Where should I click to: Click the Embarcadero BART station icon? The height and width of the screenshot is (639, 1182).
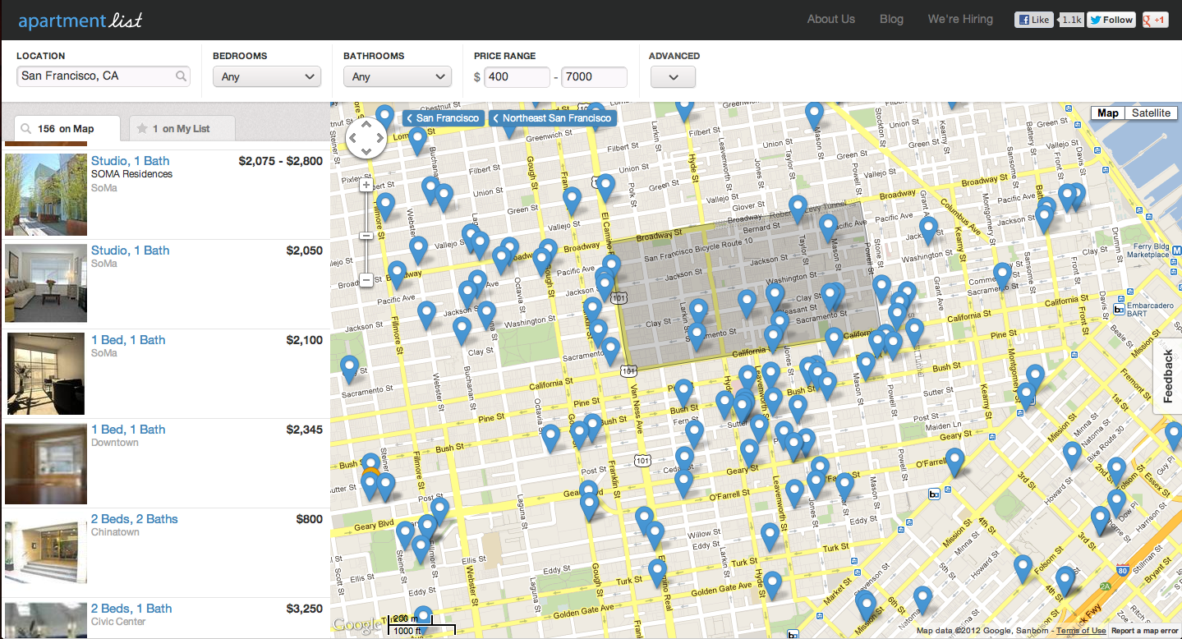pyautogui.click(x=1119, y=309)
